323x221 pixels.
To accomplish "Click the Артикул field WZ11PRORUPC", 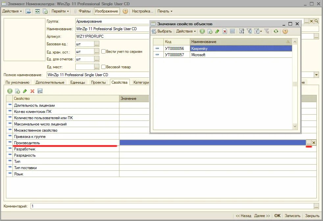I will point(113,36).
